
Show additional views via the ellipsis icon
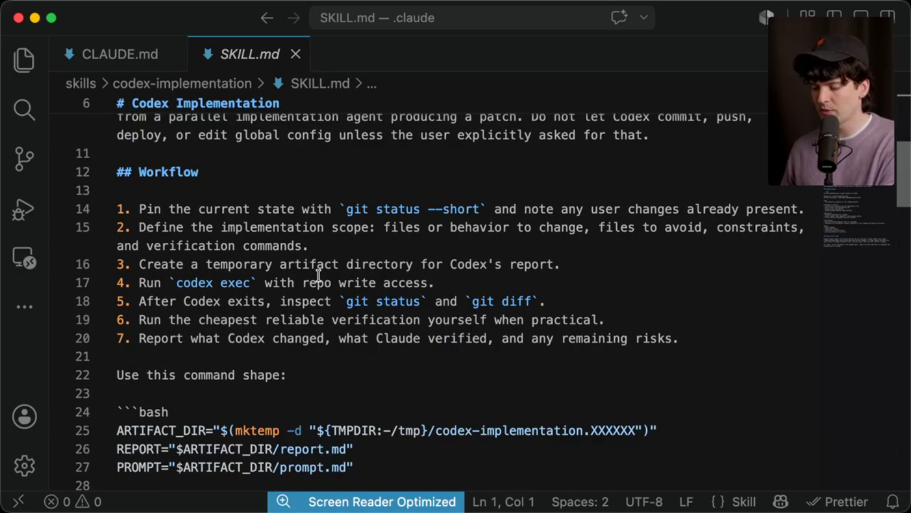click(x=24, y=307)
